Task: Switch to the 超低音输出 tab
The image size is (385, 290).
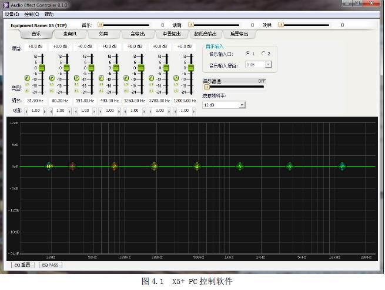Action: [206, 34]
